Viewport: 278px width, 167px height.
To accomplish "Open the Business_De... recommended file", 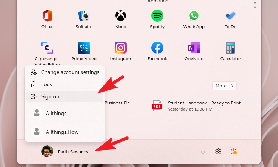I will pos(119,103).
